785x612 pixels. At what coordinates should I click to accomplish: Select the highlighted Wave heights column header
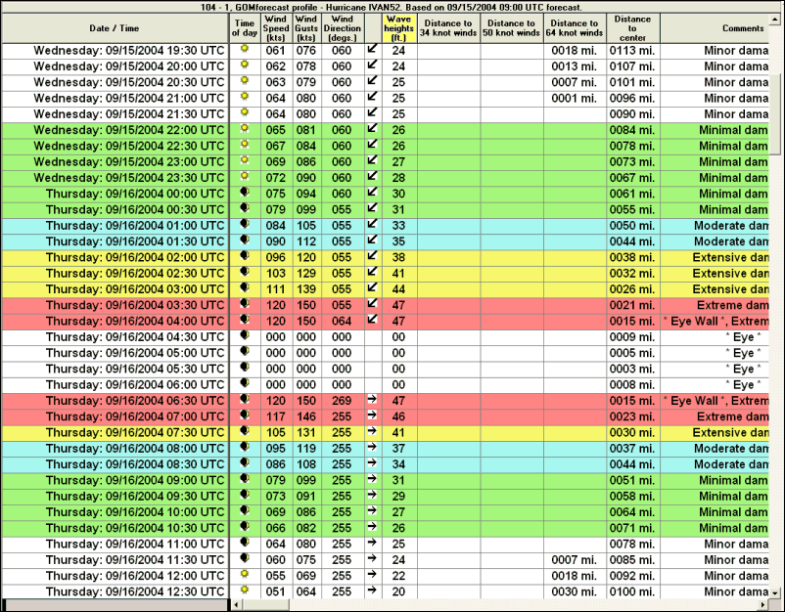click(x=398, y=28)
